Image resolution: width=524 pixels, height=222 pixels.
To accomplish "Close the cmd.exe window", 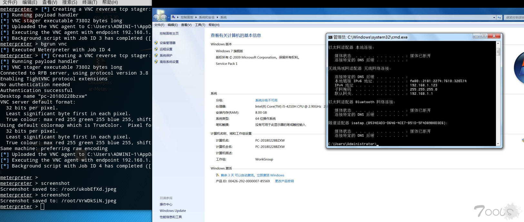I will pyautogui.click(x=494, y=36).
